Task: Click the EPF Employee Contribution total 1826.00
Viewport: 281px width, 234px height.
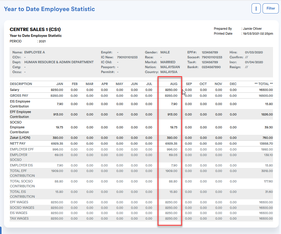Action: click(x=267, y=114)
